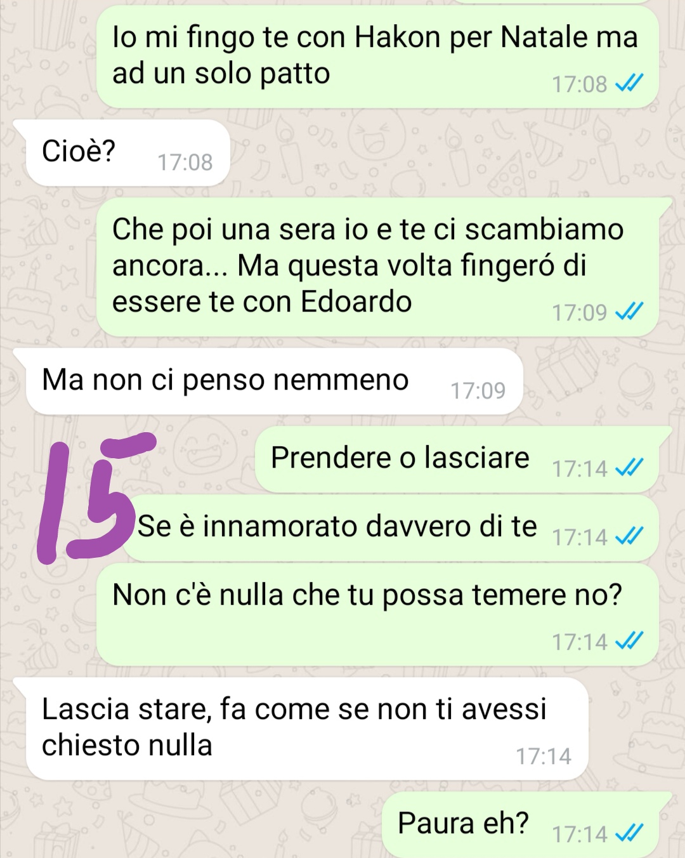This screenshot has width=685, height=858.
Task: Select the 'Ma non ci penso nemmeno' message
Action: 273,381
